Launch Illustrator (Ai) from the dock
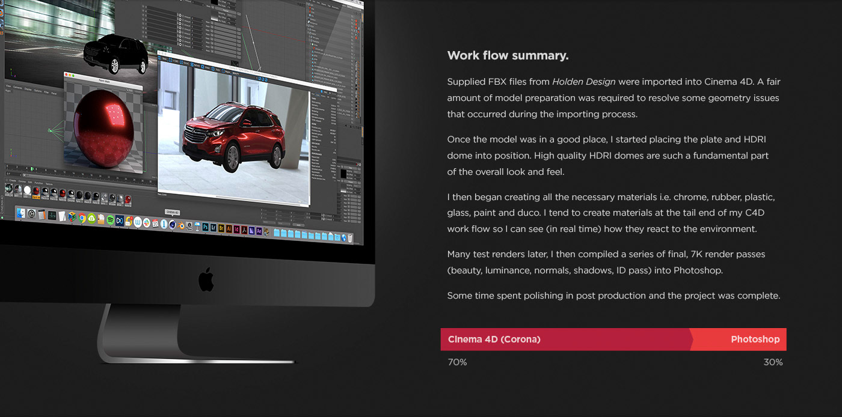The height and width of the screenshot is (417, 842). [229, 228]
